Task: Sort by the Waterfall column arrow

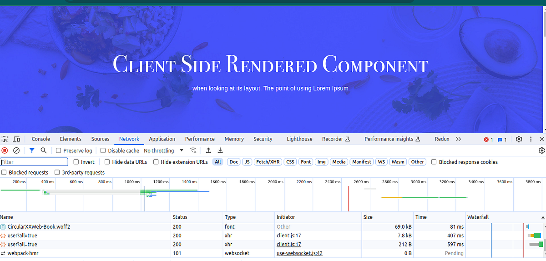Action: [x=542, y=217]
